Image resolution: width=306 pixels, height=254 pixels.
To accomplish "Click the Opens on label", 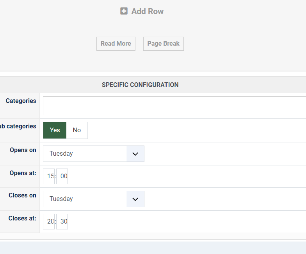I will [23, 150].
